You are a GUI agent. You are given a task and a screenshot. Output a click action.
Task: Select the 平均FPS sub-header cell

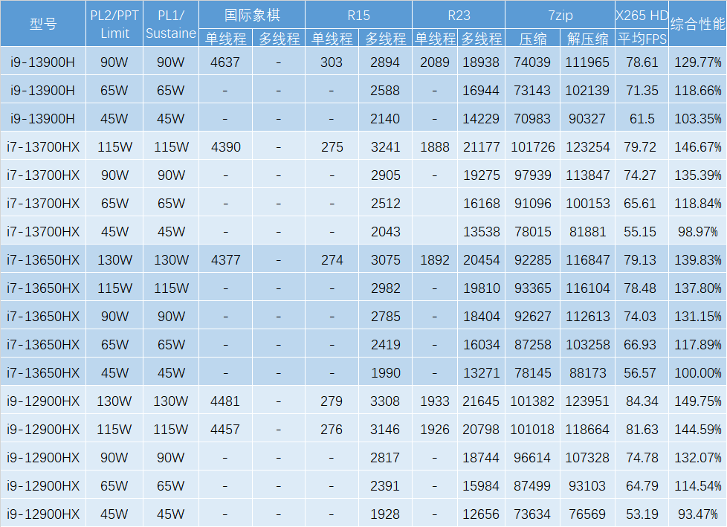(642, 38)
